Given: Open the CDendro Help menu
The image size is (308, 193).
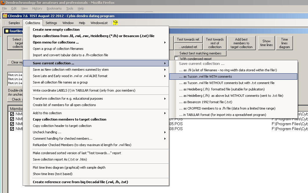Looking at the screenshot, I should [x=82, y=23].
